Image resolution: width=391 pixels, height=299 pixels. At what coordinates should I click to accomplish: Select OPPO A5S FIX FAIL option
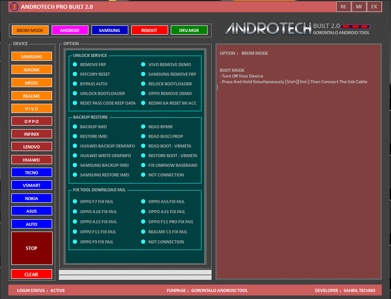click(163, 201)
